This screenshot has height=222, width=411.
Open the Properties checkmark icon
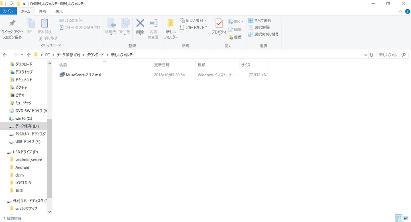tap(219, 23)
